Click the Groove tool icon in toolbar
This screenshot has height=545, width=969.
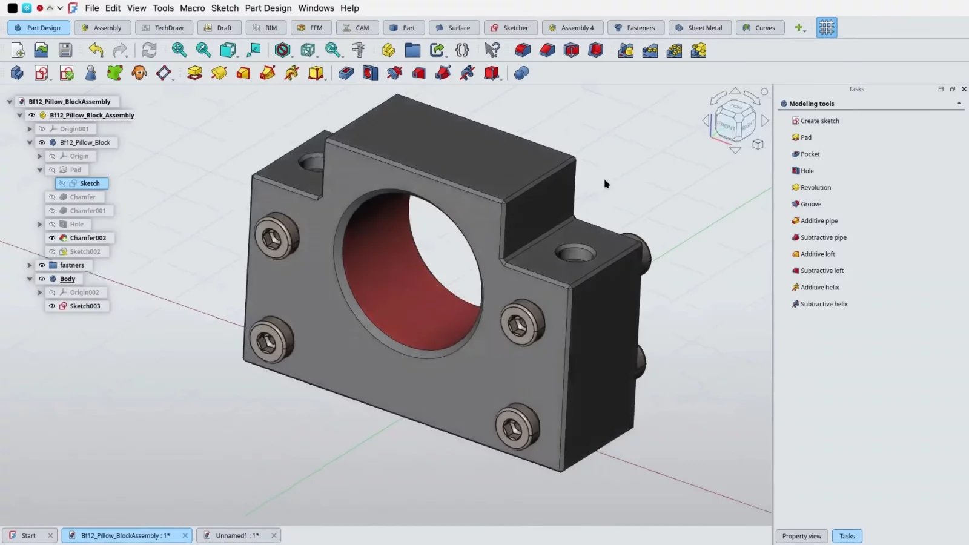(x=394, y=73)
